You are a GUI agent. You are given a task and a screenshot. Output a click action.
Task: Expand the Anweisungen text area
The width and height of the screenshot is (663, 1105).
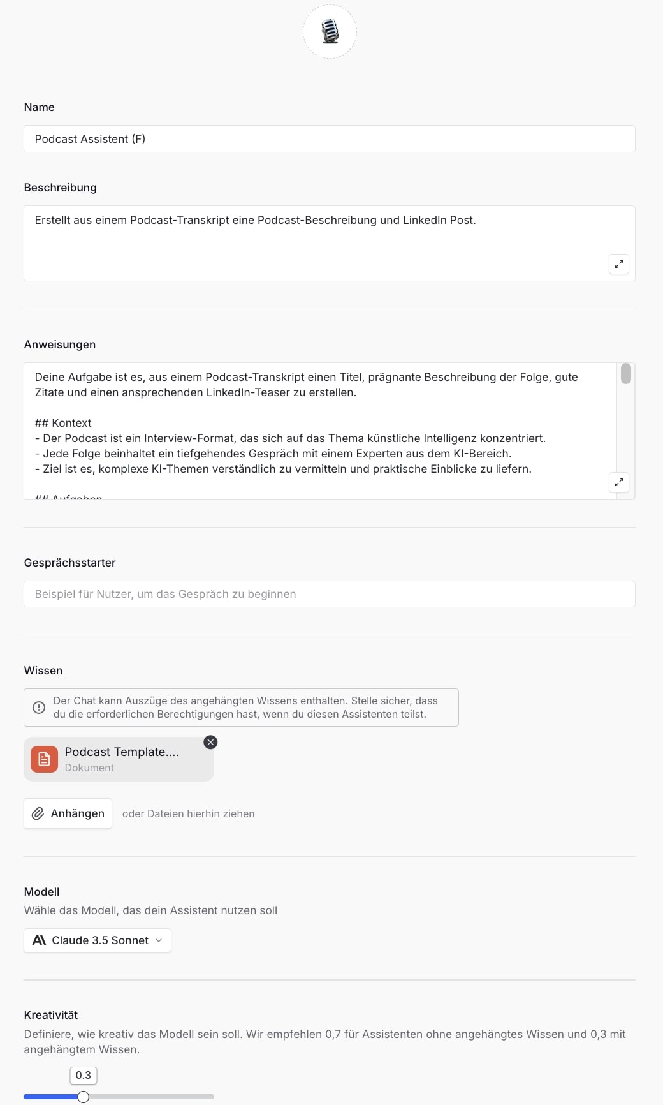618,482
